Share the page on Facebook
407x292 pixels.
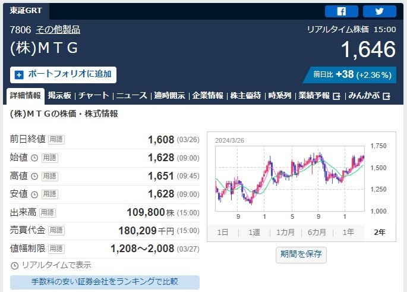click(x=341, y=11)
